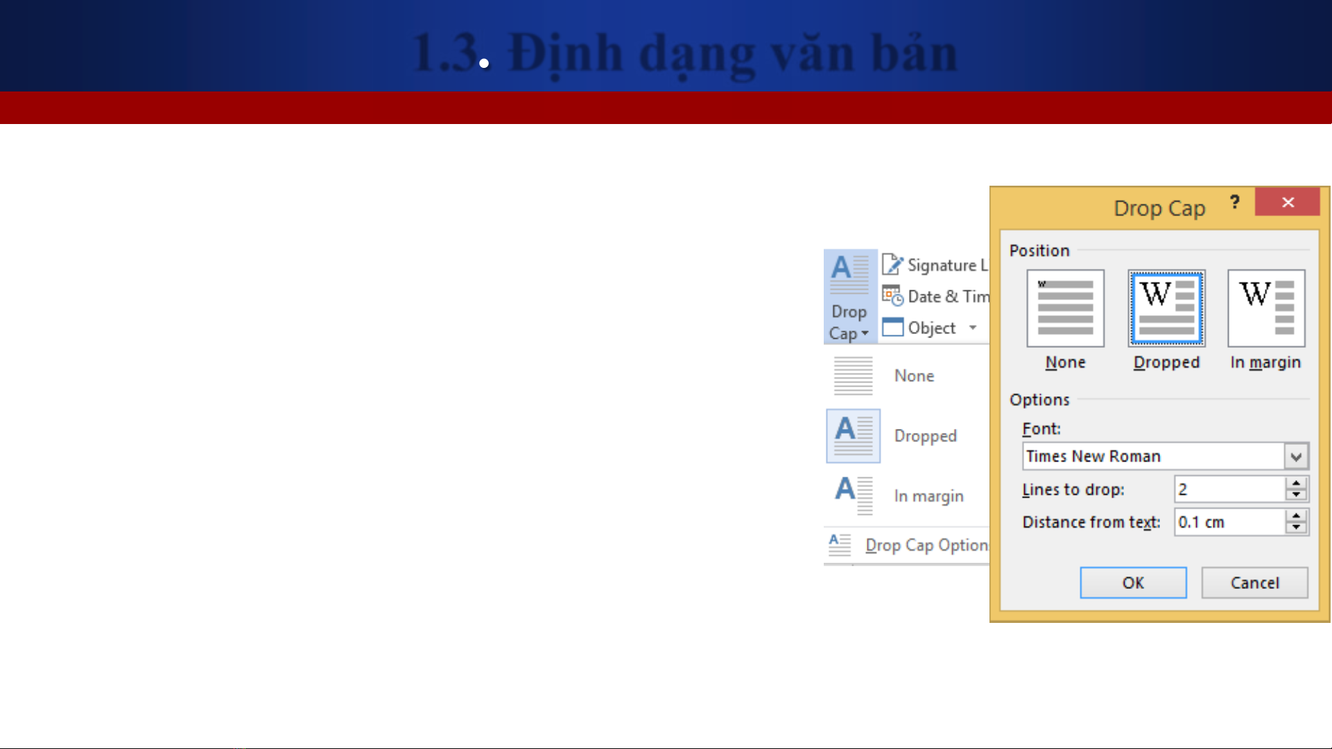Viewport: 1332px width, 749px height.
Task: Click the Signature Line label text
Action: click(x=948, y=265)
